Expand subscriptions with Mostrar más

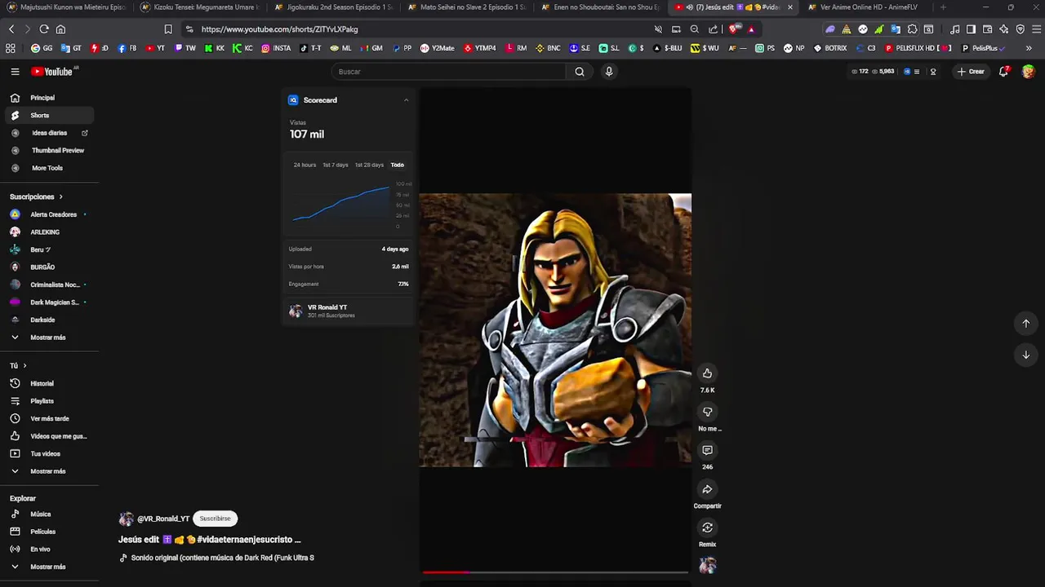[49, 338]
